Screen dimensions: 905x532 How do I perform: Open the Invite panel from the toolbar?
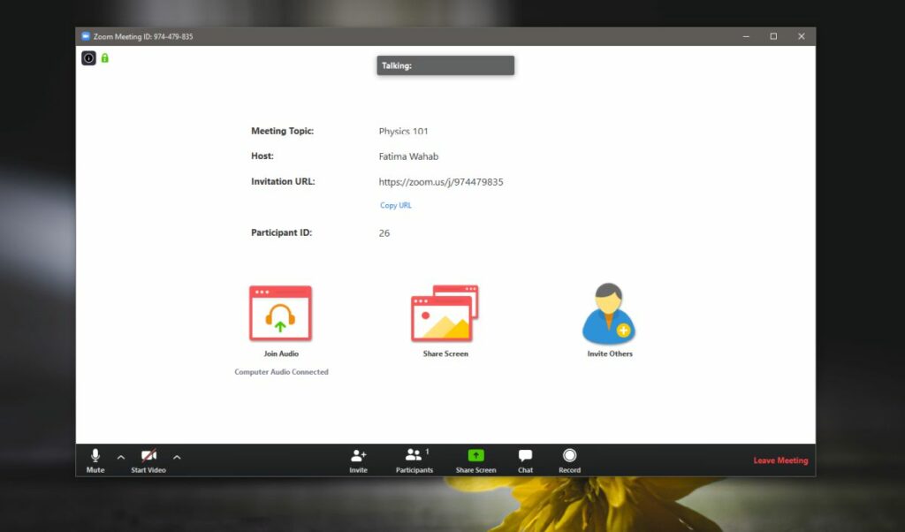[358, 455]
